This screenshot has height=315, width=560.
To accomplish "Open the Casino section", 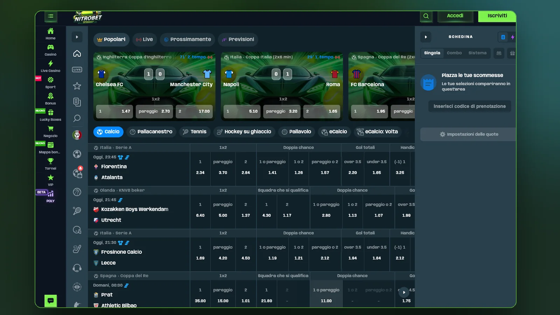I will [50, 50].
